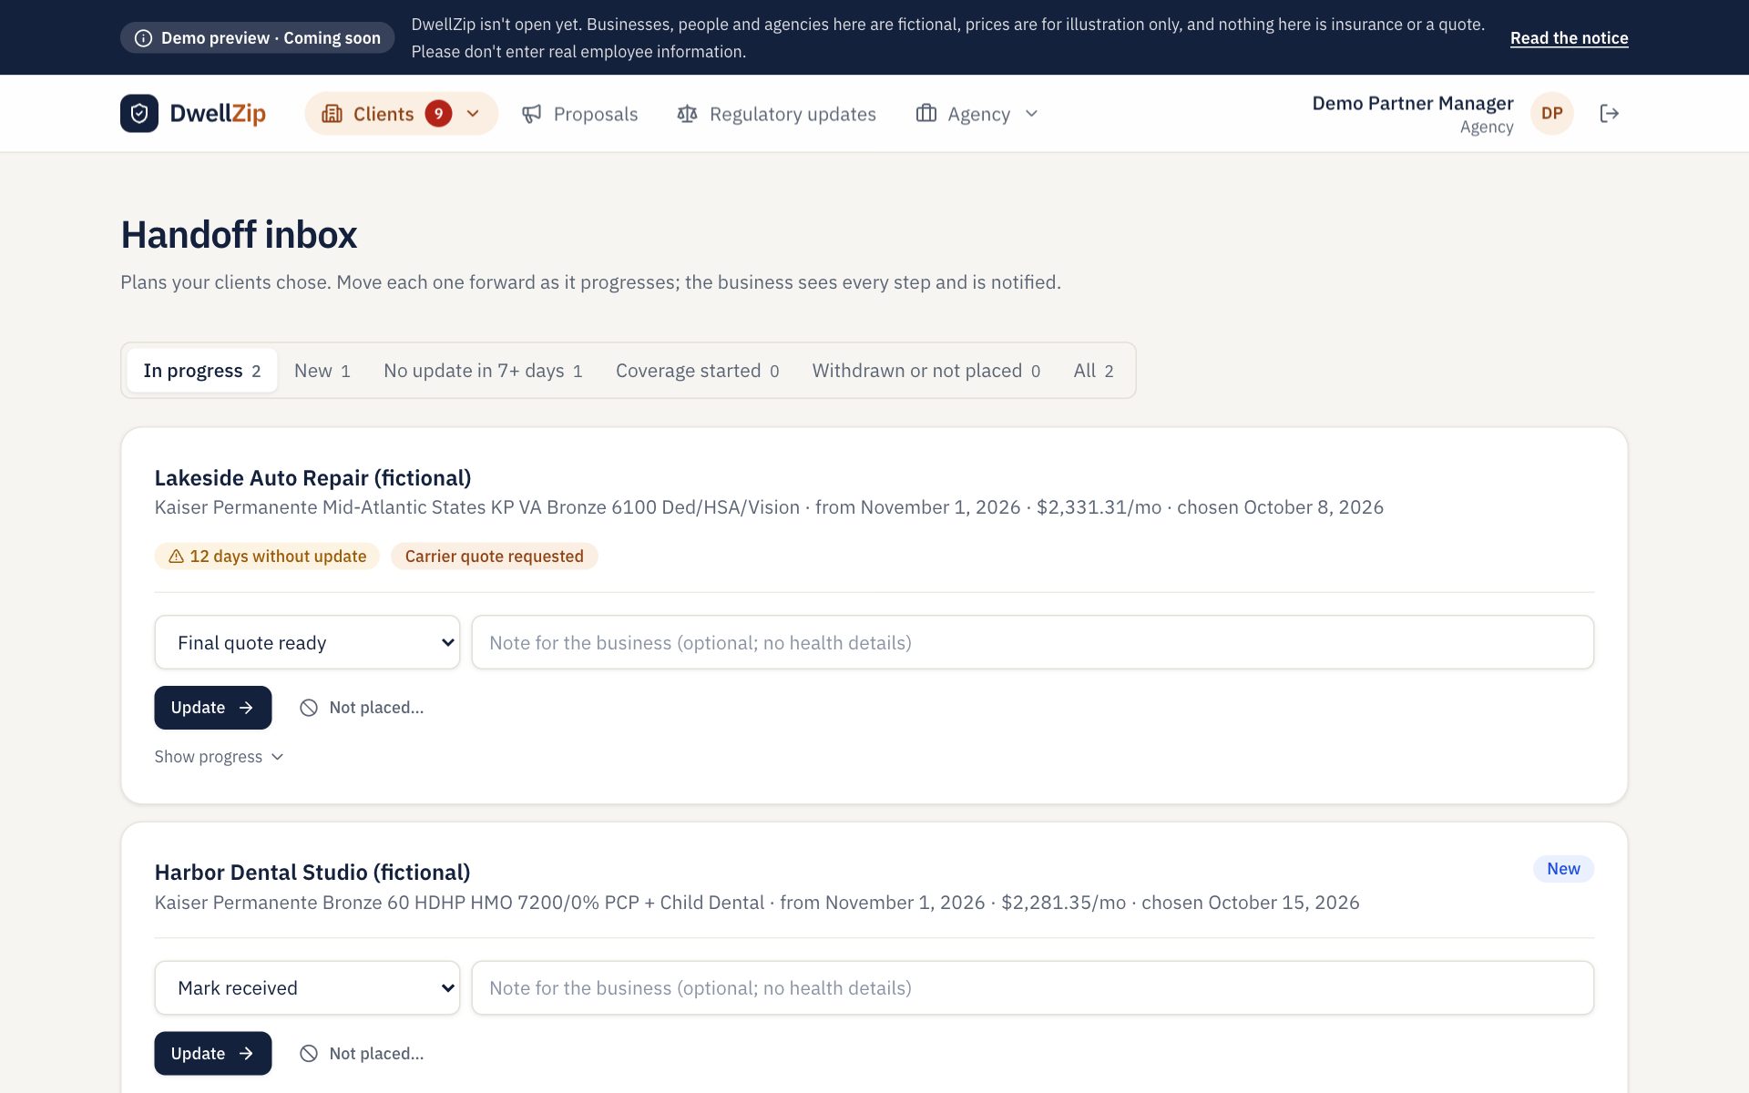Click the DwellZip wordmark text
Image resolution: width=1749 pixels, height=1093 pixels.
point(218,114)
